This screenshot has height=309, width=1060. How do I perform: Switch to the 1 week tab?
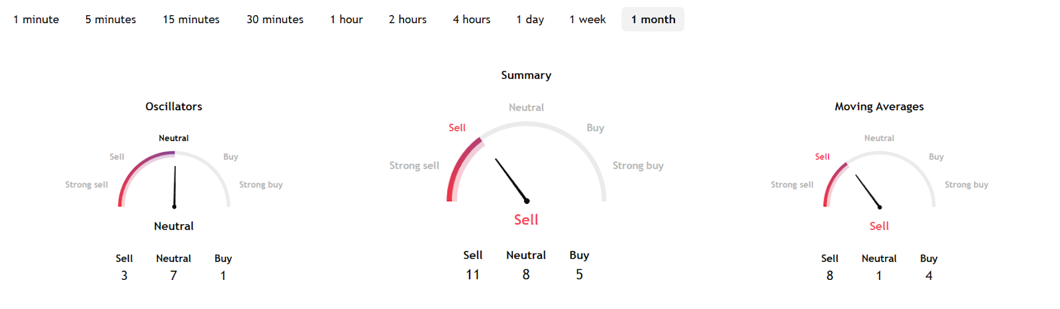pos(588,20)
